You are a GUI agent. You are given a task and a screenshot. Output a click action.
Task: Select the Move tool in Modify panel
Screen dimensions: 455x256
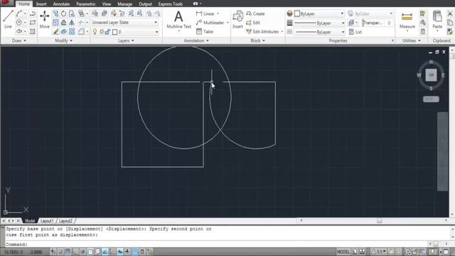pos(44,19)
